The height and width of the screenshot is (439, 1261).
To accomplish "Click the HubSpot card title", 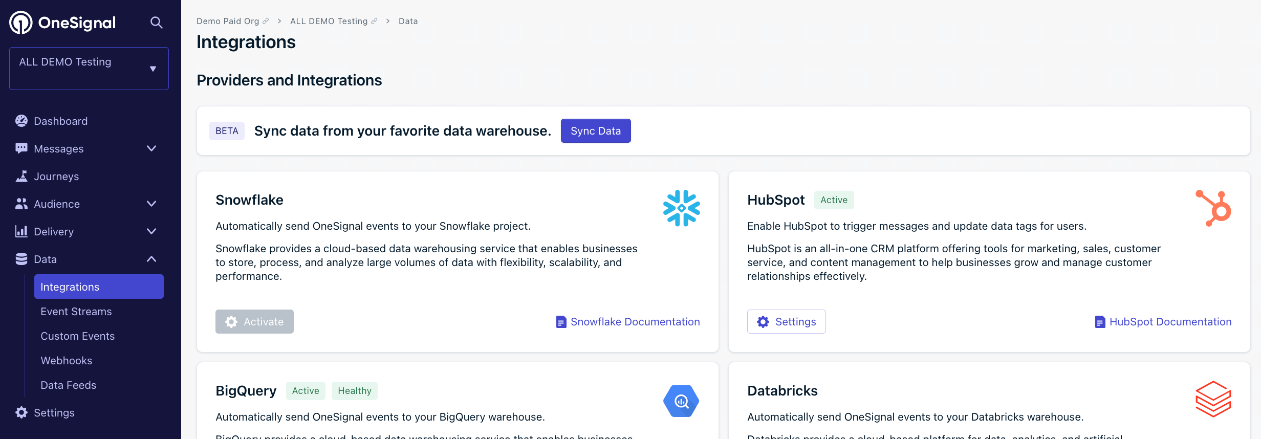I will (x=776, y=200).
